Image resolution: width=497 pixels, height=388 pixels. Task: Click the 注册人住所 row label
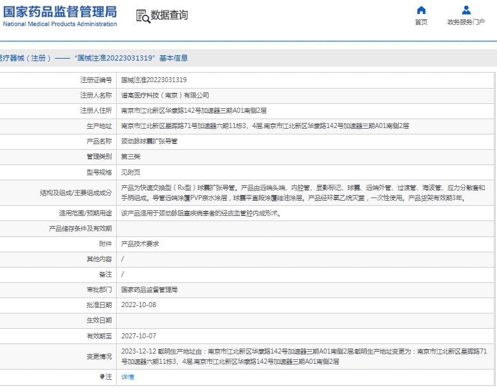pyautogui.click(x=96, y=110)
